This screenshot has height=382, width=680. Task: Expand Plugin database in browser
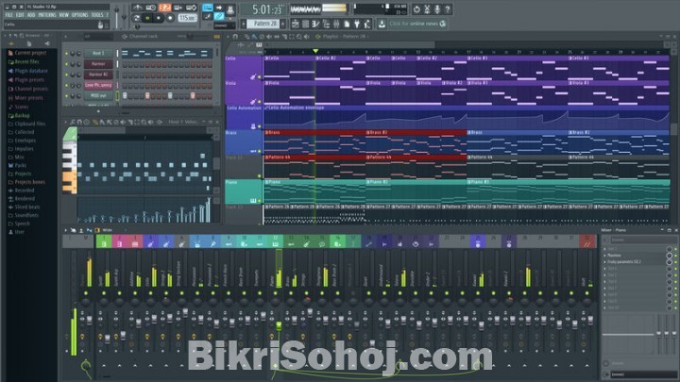[27, 71]
